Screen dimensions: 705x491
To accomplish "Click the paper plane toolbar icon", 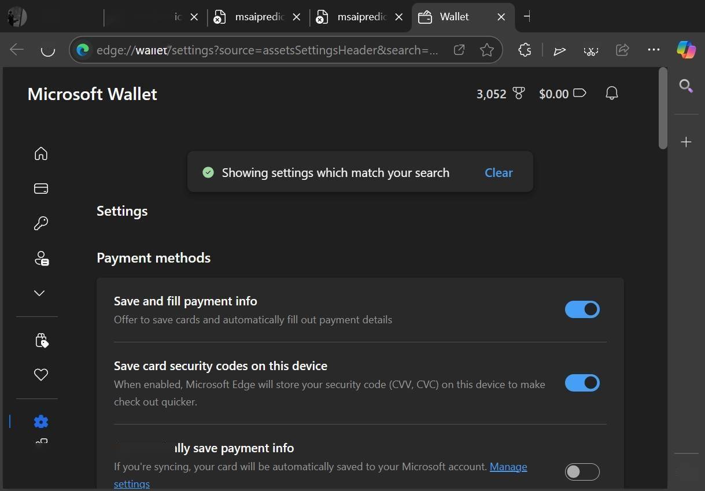I will (x=559, y=50).
